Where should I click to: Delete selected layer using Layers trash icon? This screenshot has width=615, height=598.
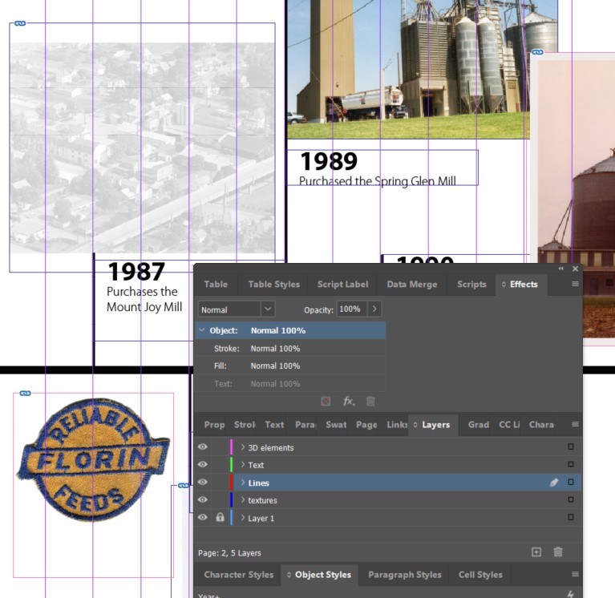coord(558,552)
